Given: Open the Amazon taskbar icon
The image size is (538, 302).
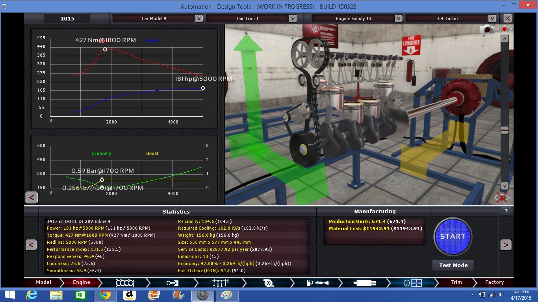Looking at the screenshot, I should [130, 295].
